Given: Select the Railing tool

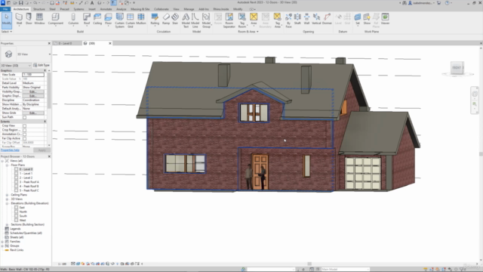Looking at the screenshot, I should [x=155, y=19].
